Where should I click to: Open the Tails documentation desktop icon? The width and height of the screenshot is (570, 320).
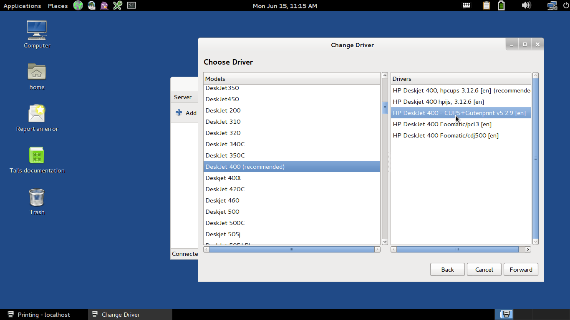37,160
